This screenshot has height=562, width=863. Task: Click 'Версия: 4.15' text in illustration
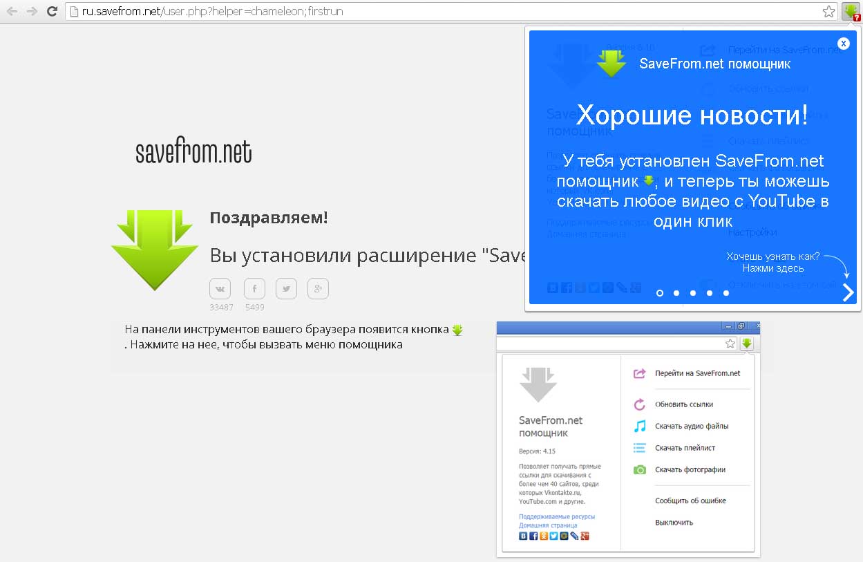(x=537, y=451)
